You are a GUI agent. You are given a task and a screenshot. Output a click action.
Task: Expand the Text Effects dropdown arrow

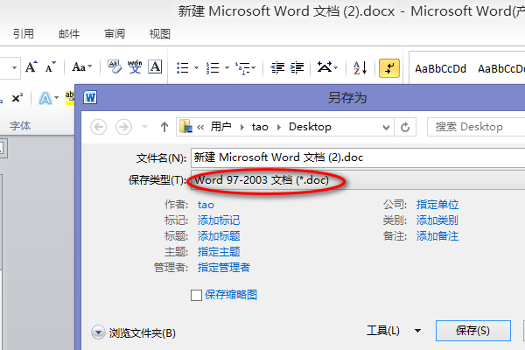pos(56,98)
